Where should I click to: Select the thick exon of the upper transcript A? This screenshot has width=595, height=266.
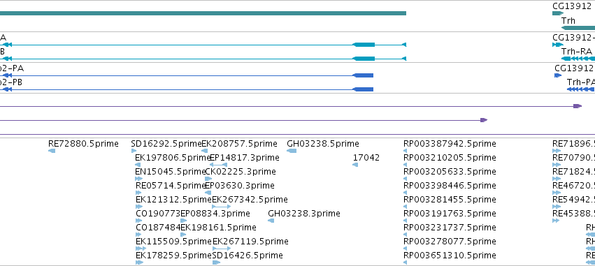(364, 45)
